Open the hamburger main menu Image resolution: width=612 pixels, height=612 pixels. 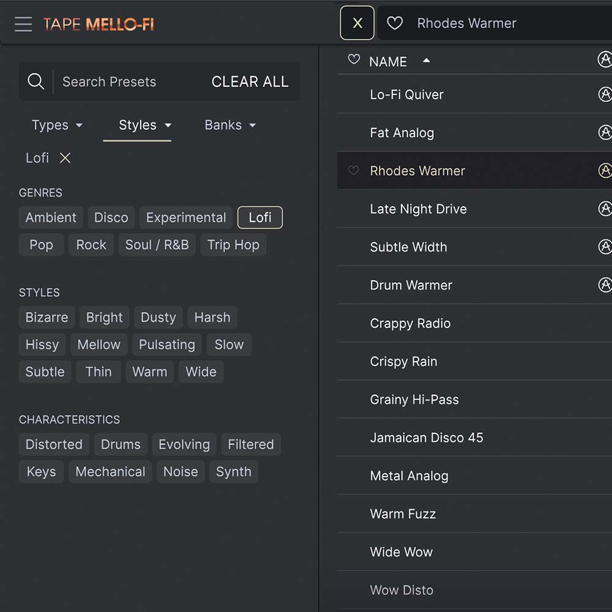23,24
